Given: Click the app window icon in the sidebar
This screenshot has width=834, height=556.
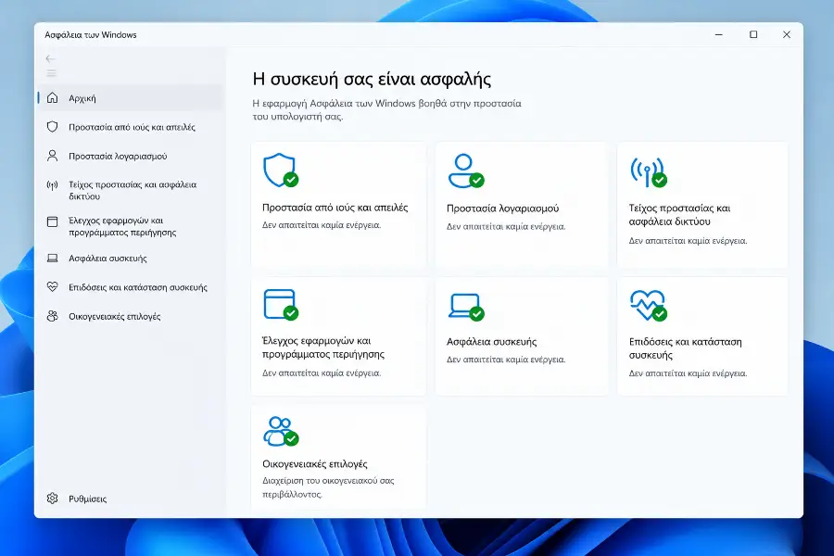Looking at the screenshot, I should [52, 221].
